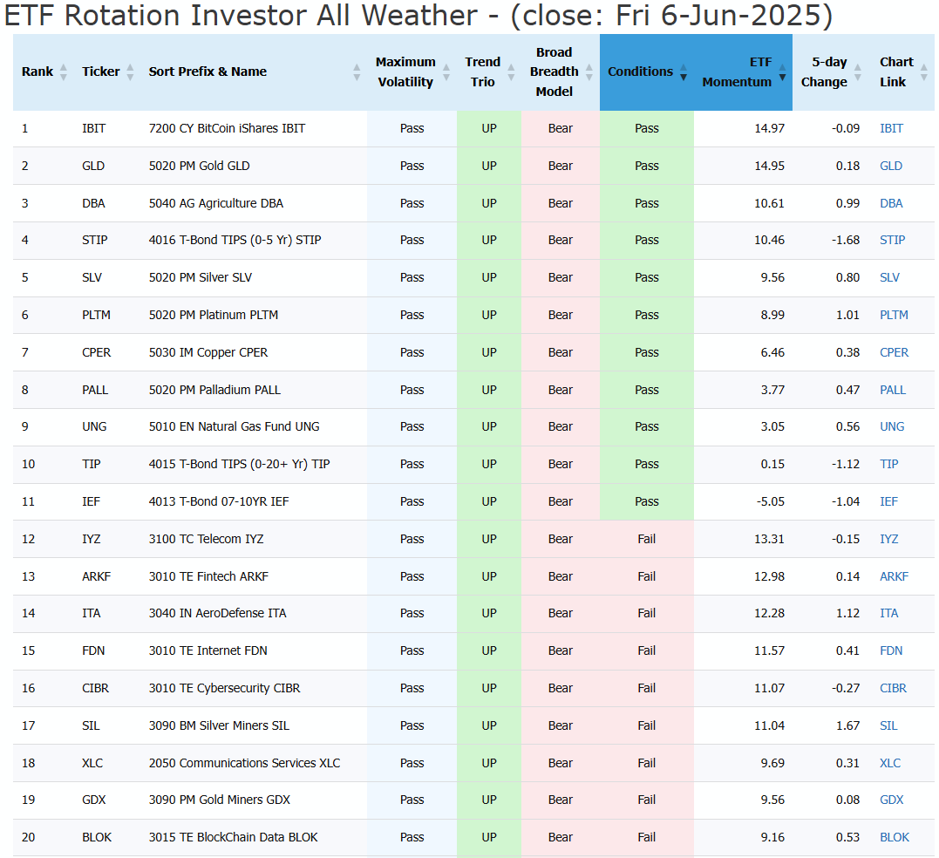Click the 1.67 five-day change for SIL
The width and height of the screenshot is (939, 858).
[847, 725]
